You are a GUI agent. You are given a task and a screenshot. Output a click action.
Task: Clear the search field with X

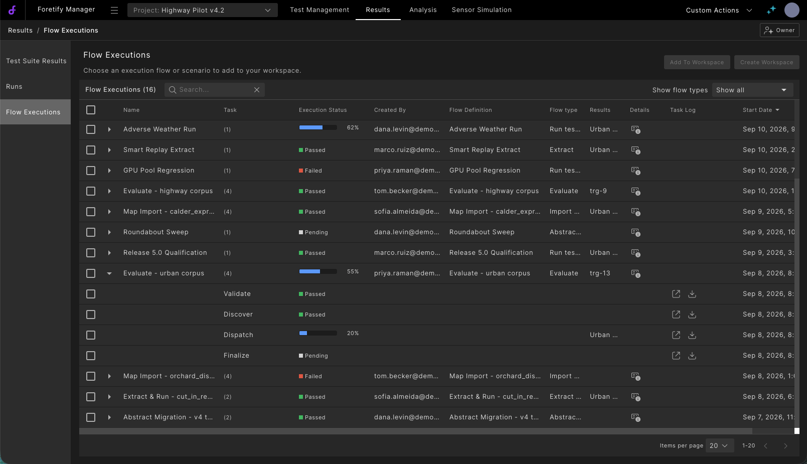tap(257, 90)
